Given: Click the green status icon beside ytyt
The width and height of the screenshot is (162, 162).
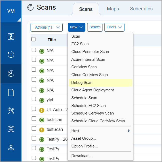Looking at the screenshot, I should click(41, 100).
